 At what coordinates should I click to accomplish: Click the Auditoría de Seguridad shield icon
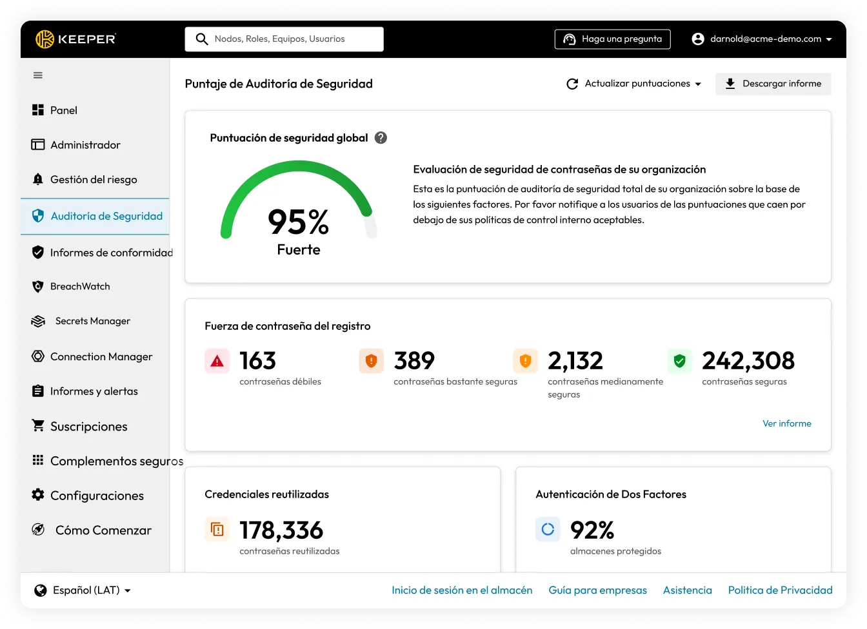point(38,216)
